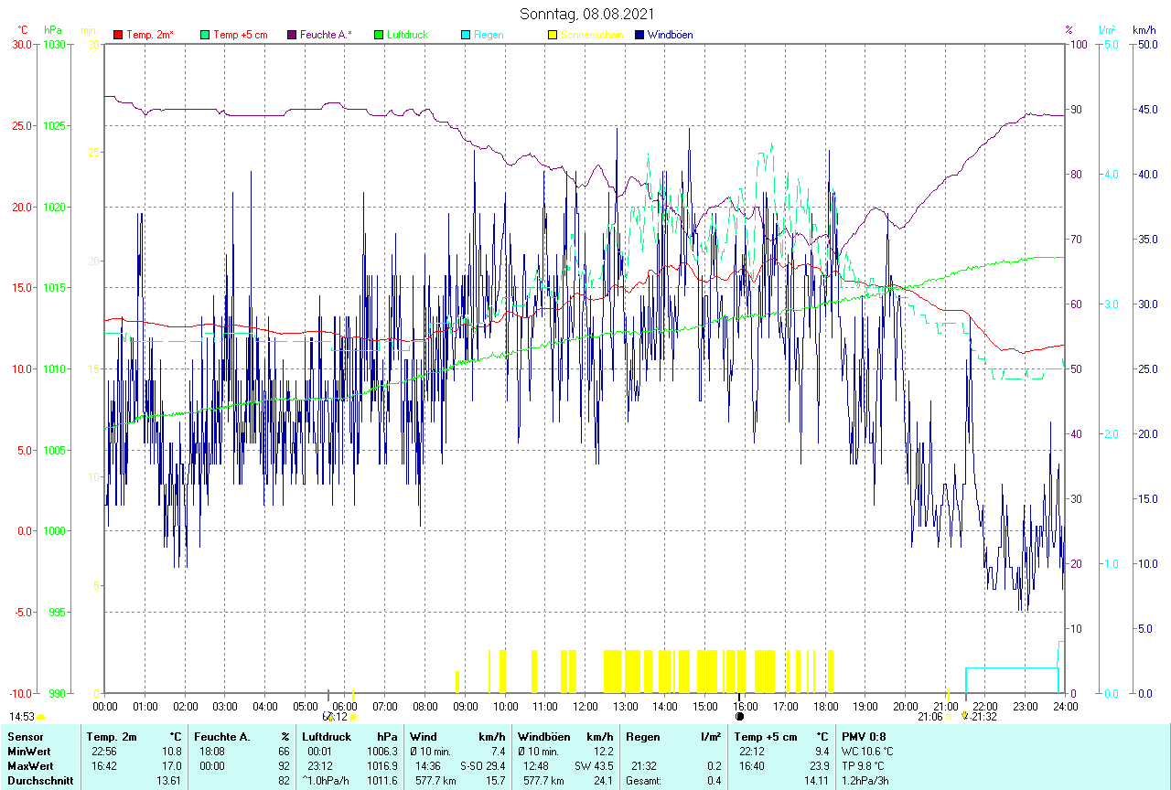
Task: Click the black moon marker below 16:00
Action: 739,717
